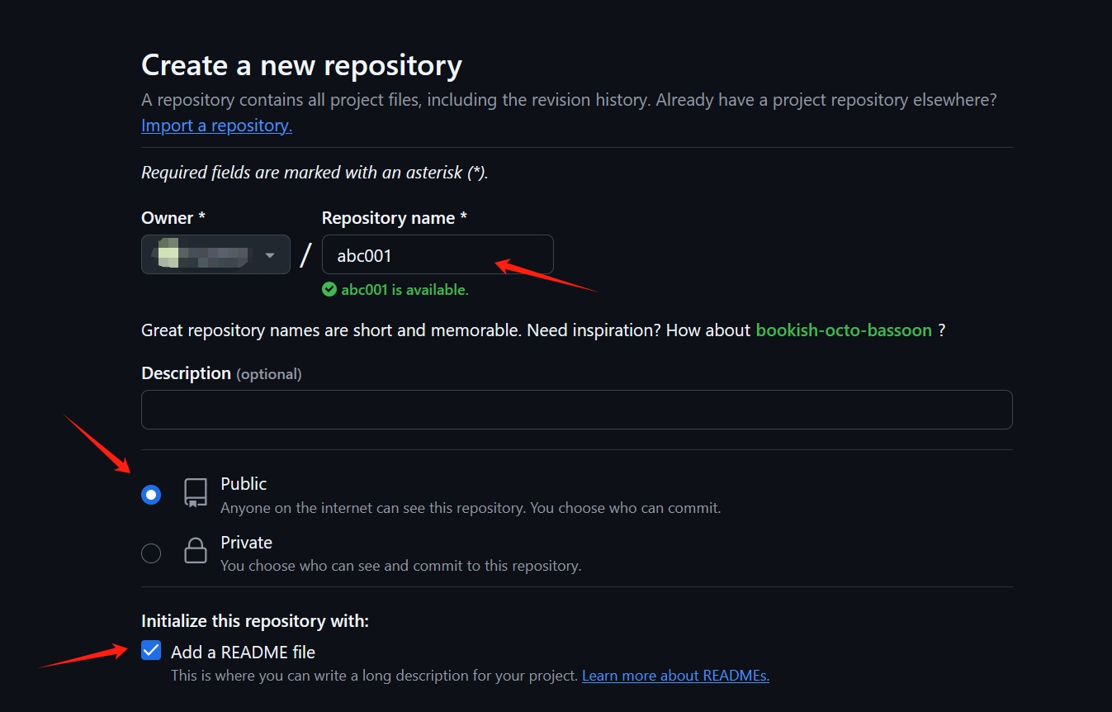Viewport: 1112px width, 712px height.
Task: Click the Description (optional) label
Action: pyautogui.click(x=221, y=373)
